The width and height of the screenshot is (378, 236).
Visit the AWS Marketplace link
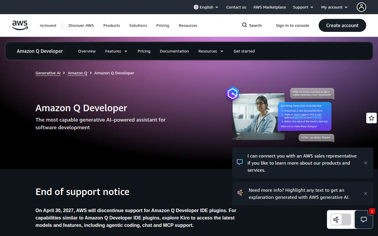click(269, 7)
